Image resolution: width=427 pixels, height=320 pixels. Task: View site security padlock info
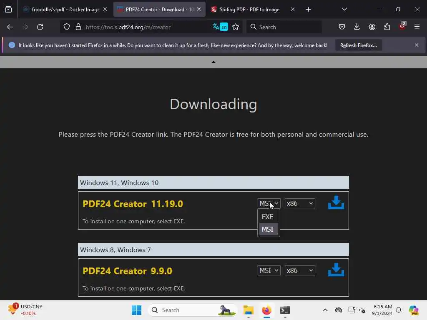[78, 27]
